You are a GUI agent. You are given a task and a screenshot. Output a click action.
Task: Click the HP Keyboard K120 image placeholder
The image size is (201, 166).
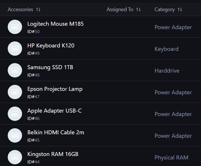pyautogui.click(x=15, y=49)
